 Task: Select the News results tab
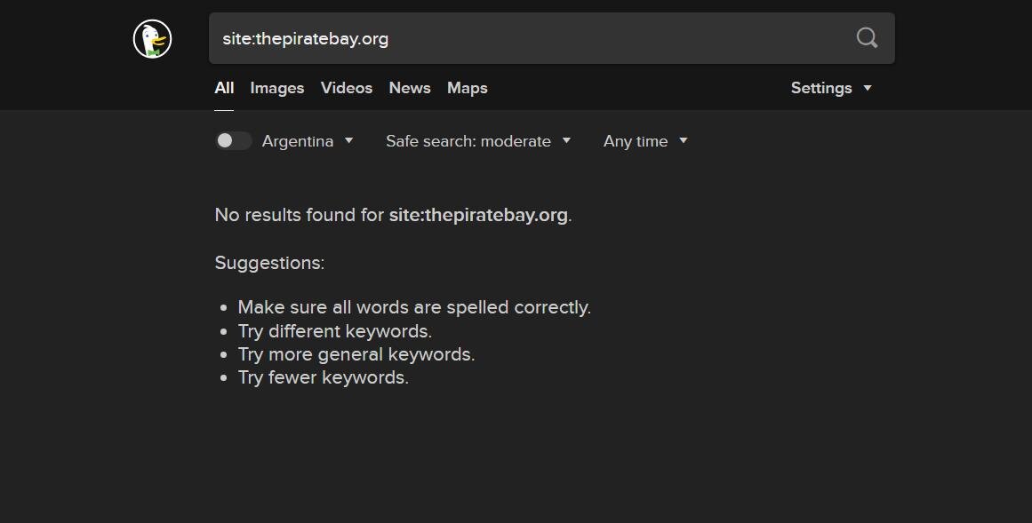pos(409,88)
